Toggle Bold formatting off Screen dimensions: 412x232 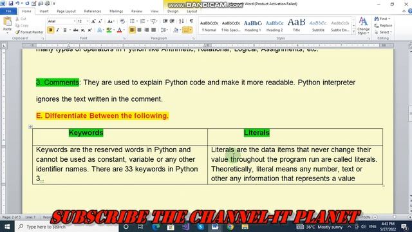pos(51,30)
